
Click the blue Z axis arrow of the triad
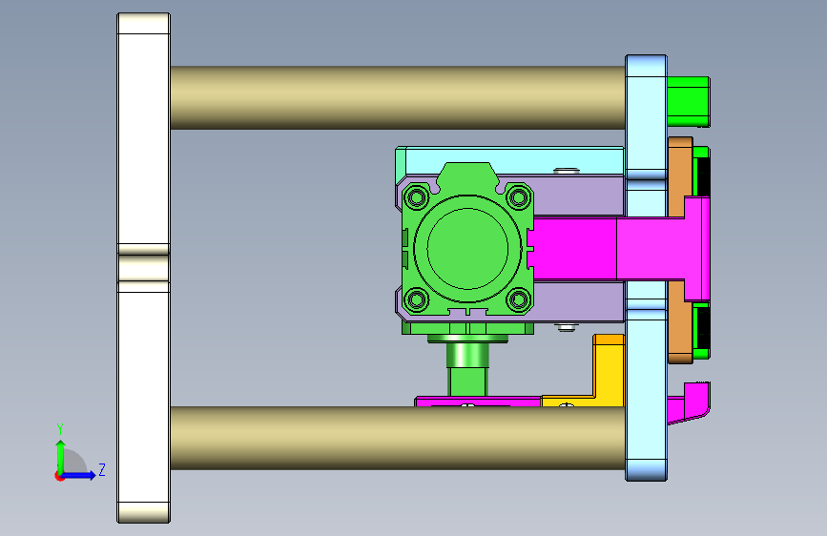click(79, 475)
